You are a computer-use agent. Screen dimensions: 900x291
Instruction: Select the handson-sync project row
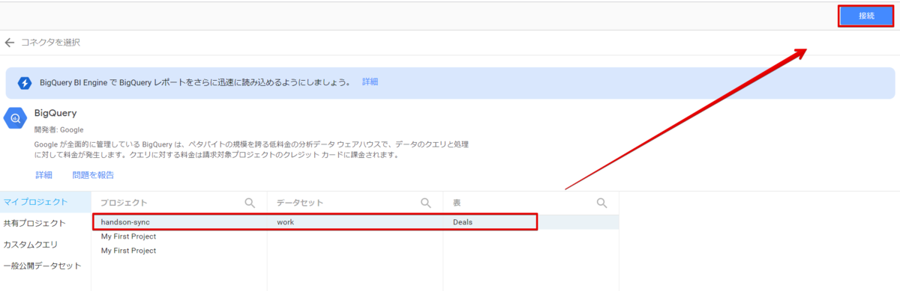pos(179,222)
